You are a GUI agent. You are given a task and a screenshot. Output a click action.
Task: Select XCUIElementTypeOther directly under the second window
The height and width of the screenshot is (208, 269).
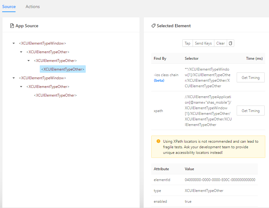tap(48, 87)
